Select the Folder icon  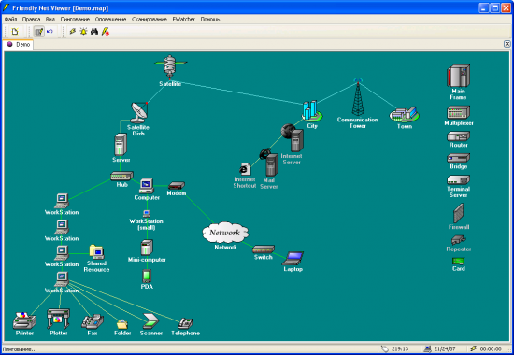point(121,324)
